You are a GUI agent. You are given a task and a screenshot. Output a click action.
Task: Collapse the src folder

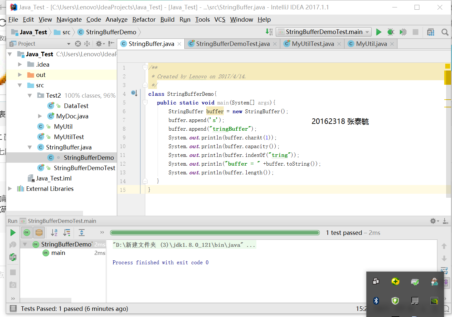click(20, 85)
